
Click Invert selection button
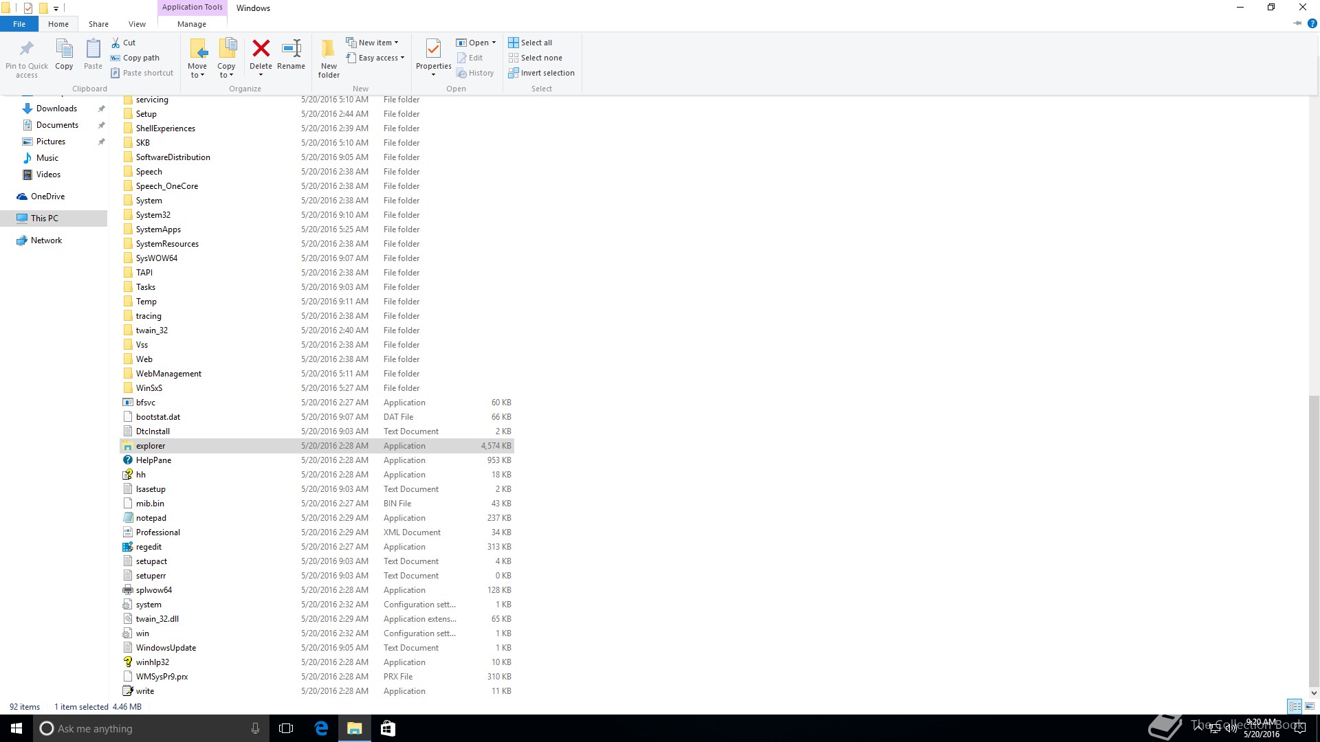click(x=541, y=73)
